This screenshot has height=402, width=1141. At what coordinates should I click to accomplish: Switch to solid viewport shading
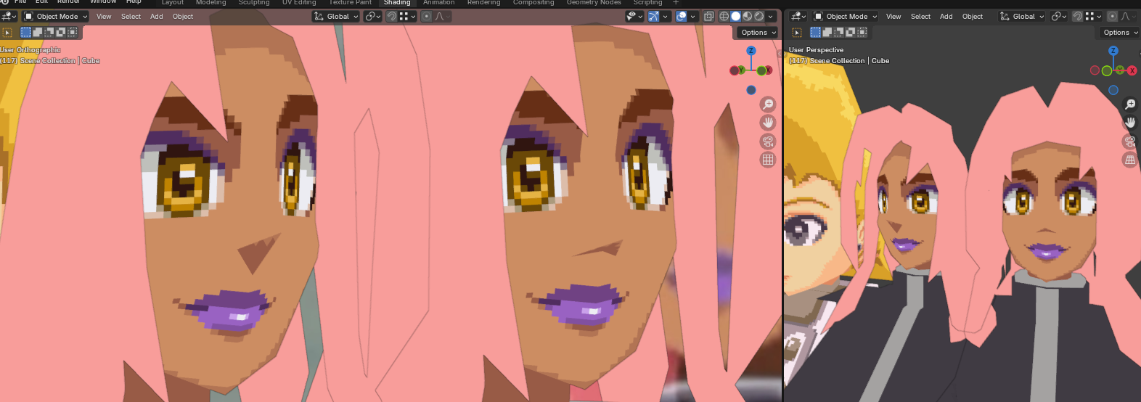[736, 16]
